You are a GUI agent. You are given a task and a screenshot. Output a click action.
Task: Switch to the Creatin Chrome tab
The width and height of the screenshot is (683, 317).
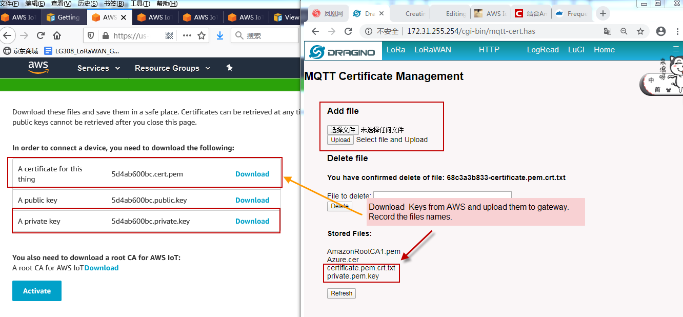point(410,13)
